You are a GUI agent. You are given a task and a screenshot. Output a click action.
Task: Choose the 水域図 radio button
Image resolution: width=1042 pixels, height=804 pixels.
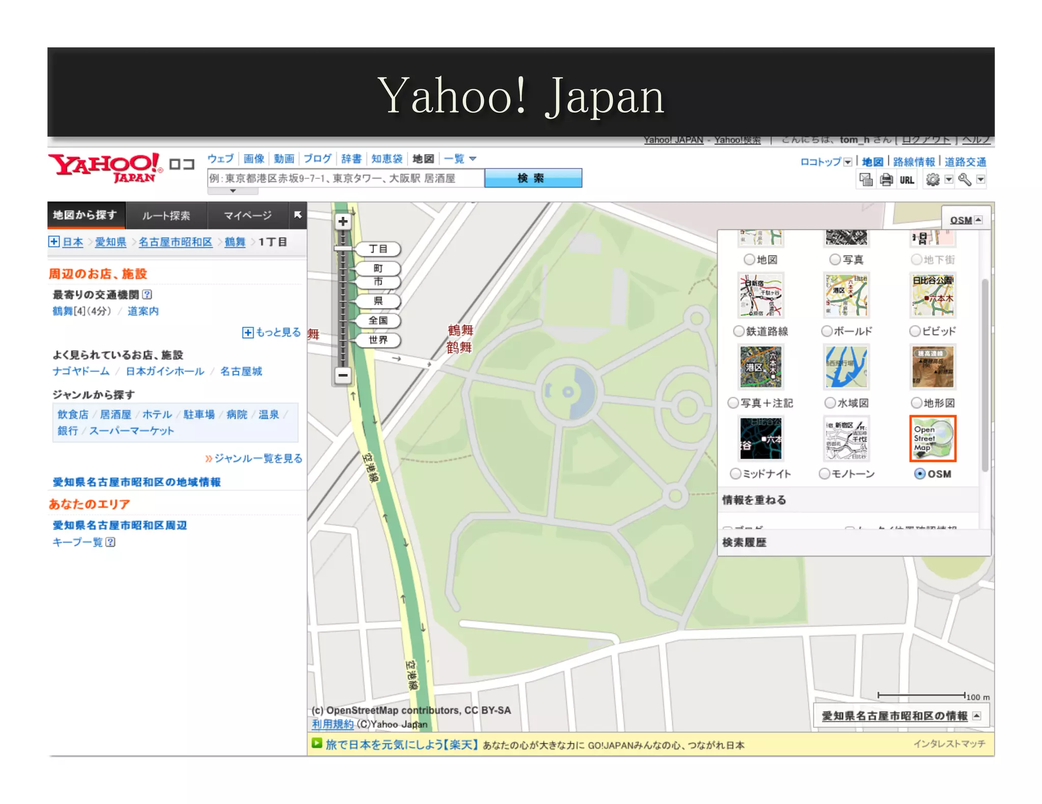[830, 403]
